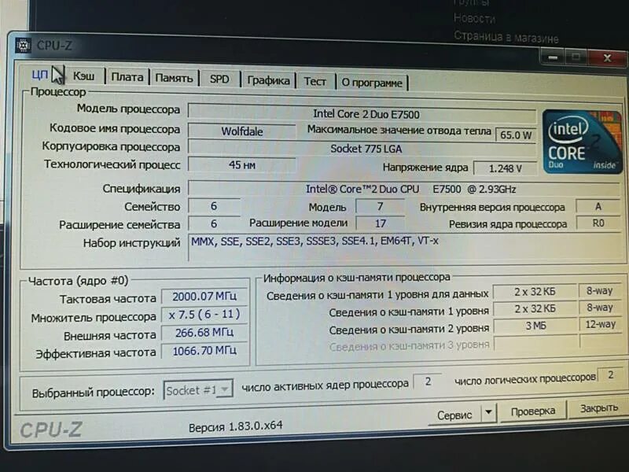The height and width of the screenshot is (472, 629).
Task: Click the Проверка button
Action: pos(533,411)
